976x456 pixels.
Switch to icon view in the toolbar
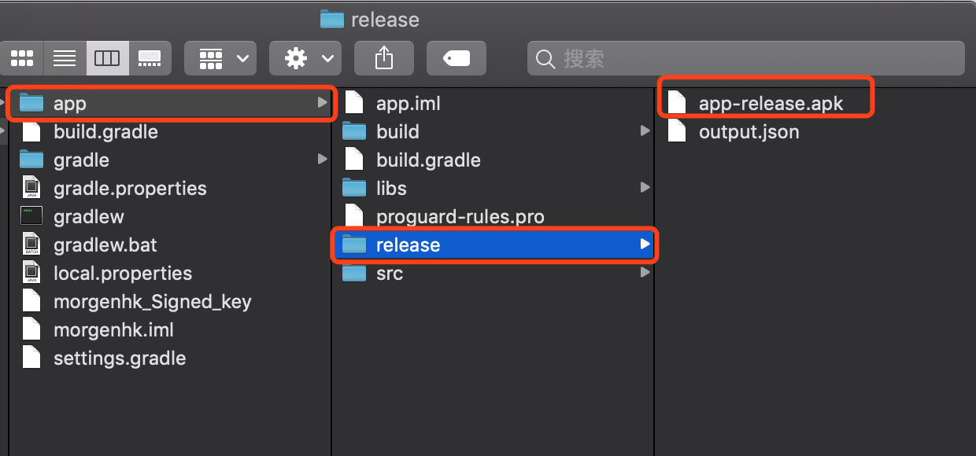[x=22, y=58]
